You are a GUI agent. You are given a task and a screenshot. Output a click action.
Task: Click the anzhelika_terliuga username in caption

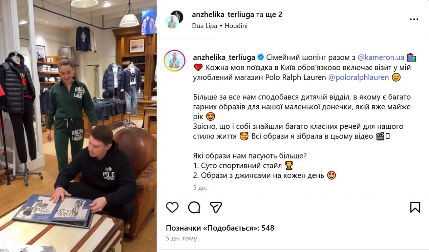(x=224, y=57)
